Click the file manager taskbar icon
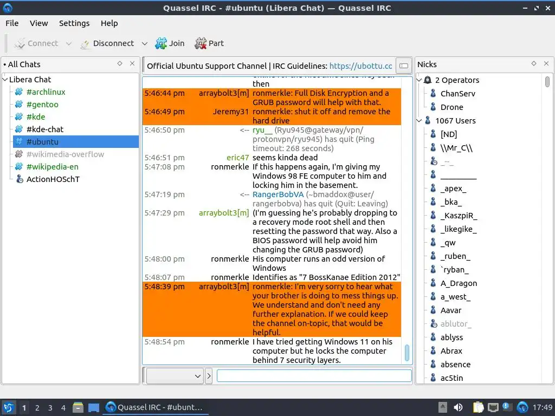This screenshot has height=416, width=555. click(78, 407)
